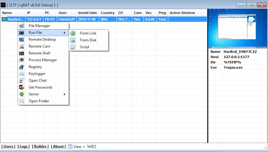The image size is (268, 152).
Task: Open the [About] link
Action: (x=58, y=147)
